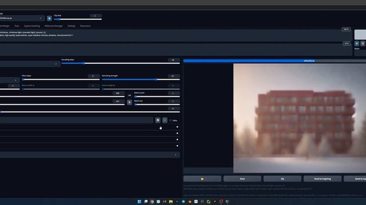This screenshot has width=366, height=205.
Task: Click the Zip button
Action: pos(283,179)
